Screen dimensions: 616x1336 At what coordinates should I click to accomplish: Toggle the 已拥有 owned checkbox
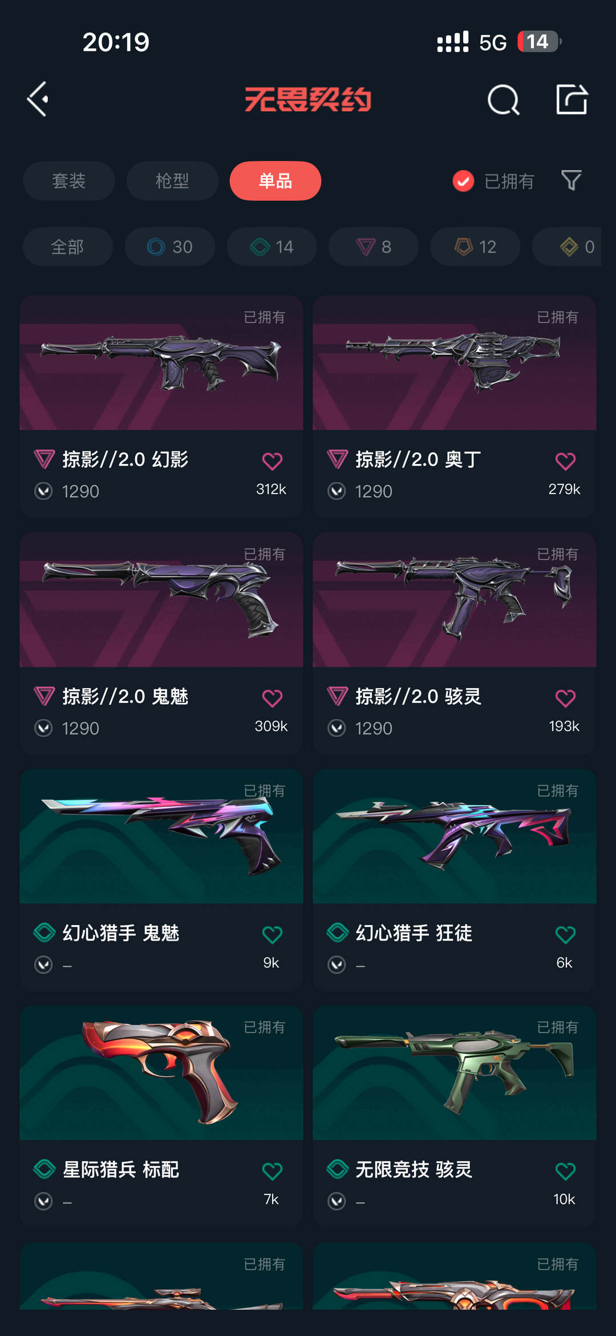463,181
